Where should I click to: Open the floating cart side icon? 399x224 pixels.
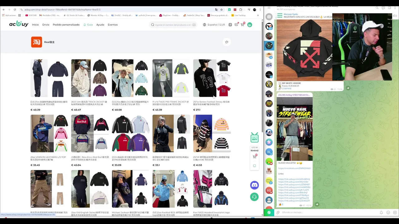(x=255, y=157)
